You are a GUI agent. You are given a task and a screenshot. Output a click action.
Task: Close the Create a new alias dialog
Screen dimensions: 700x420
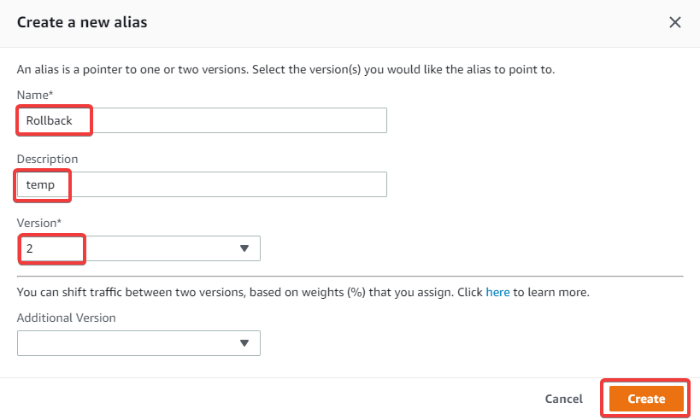[675, 22]
